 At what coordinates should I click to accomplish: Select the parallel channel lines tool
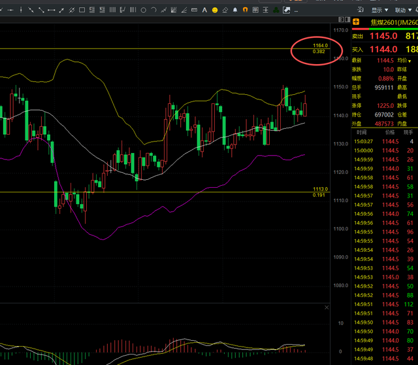coord(71,10)
